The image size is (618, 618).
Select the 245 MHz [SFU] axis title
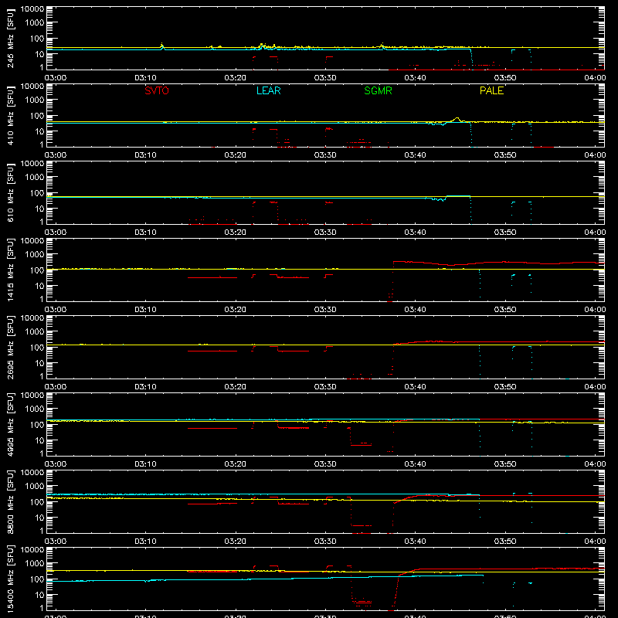pyautogui.click(x=11, y=38)
